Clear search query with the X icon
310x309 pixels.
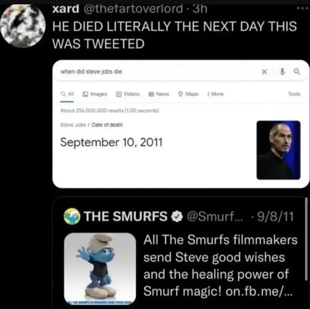(264, 72)
